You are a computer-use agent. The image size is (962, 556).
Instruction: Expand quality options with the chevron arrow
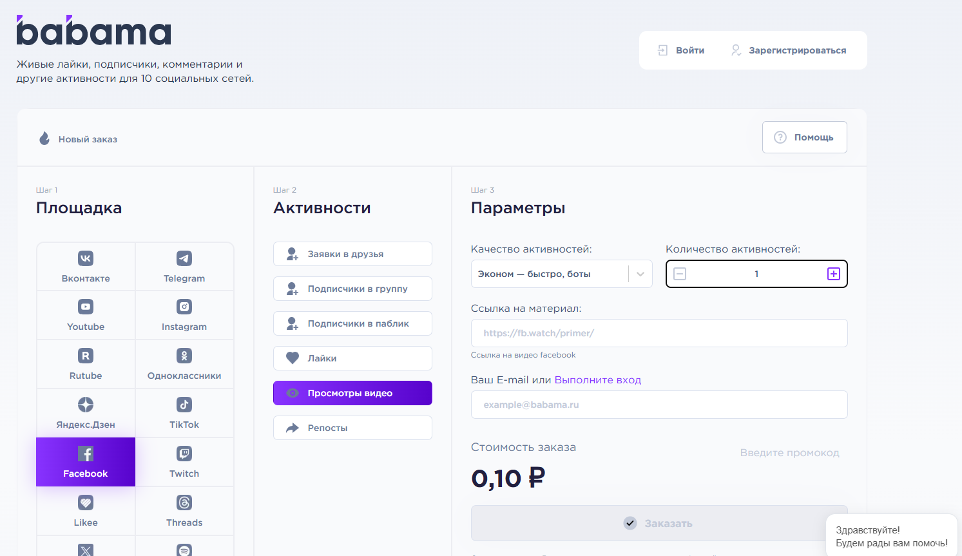tap(640, 274)
